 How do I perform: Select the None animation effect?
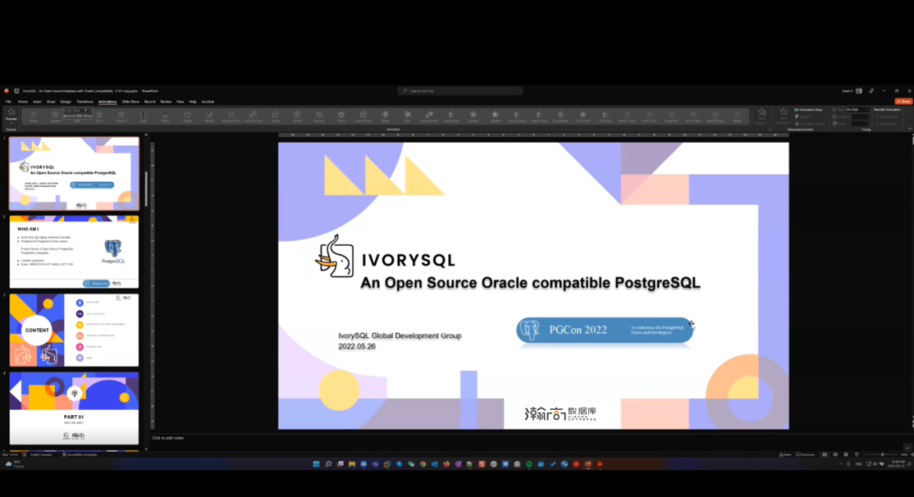click(x=33, y=117)
